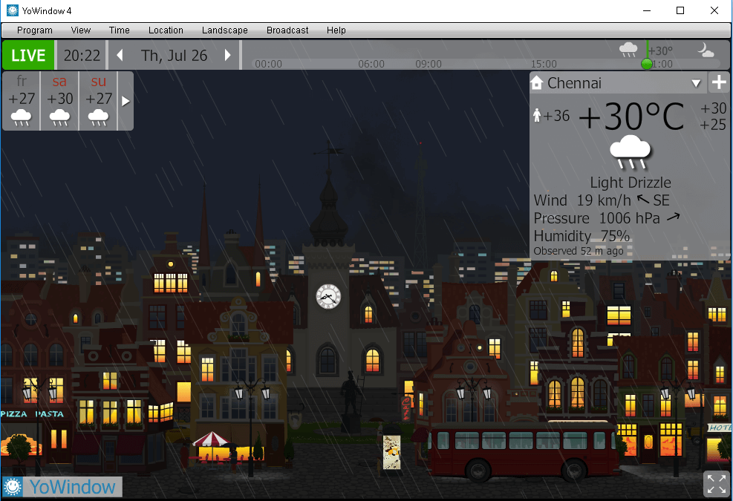
Task: Toggle LIVE weather mode
Action: point(28,55)
